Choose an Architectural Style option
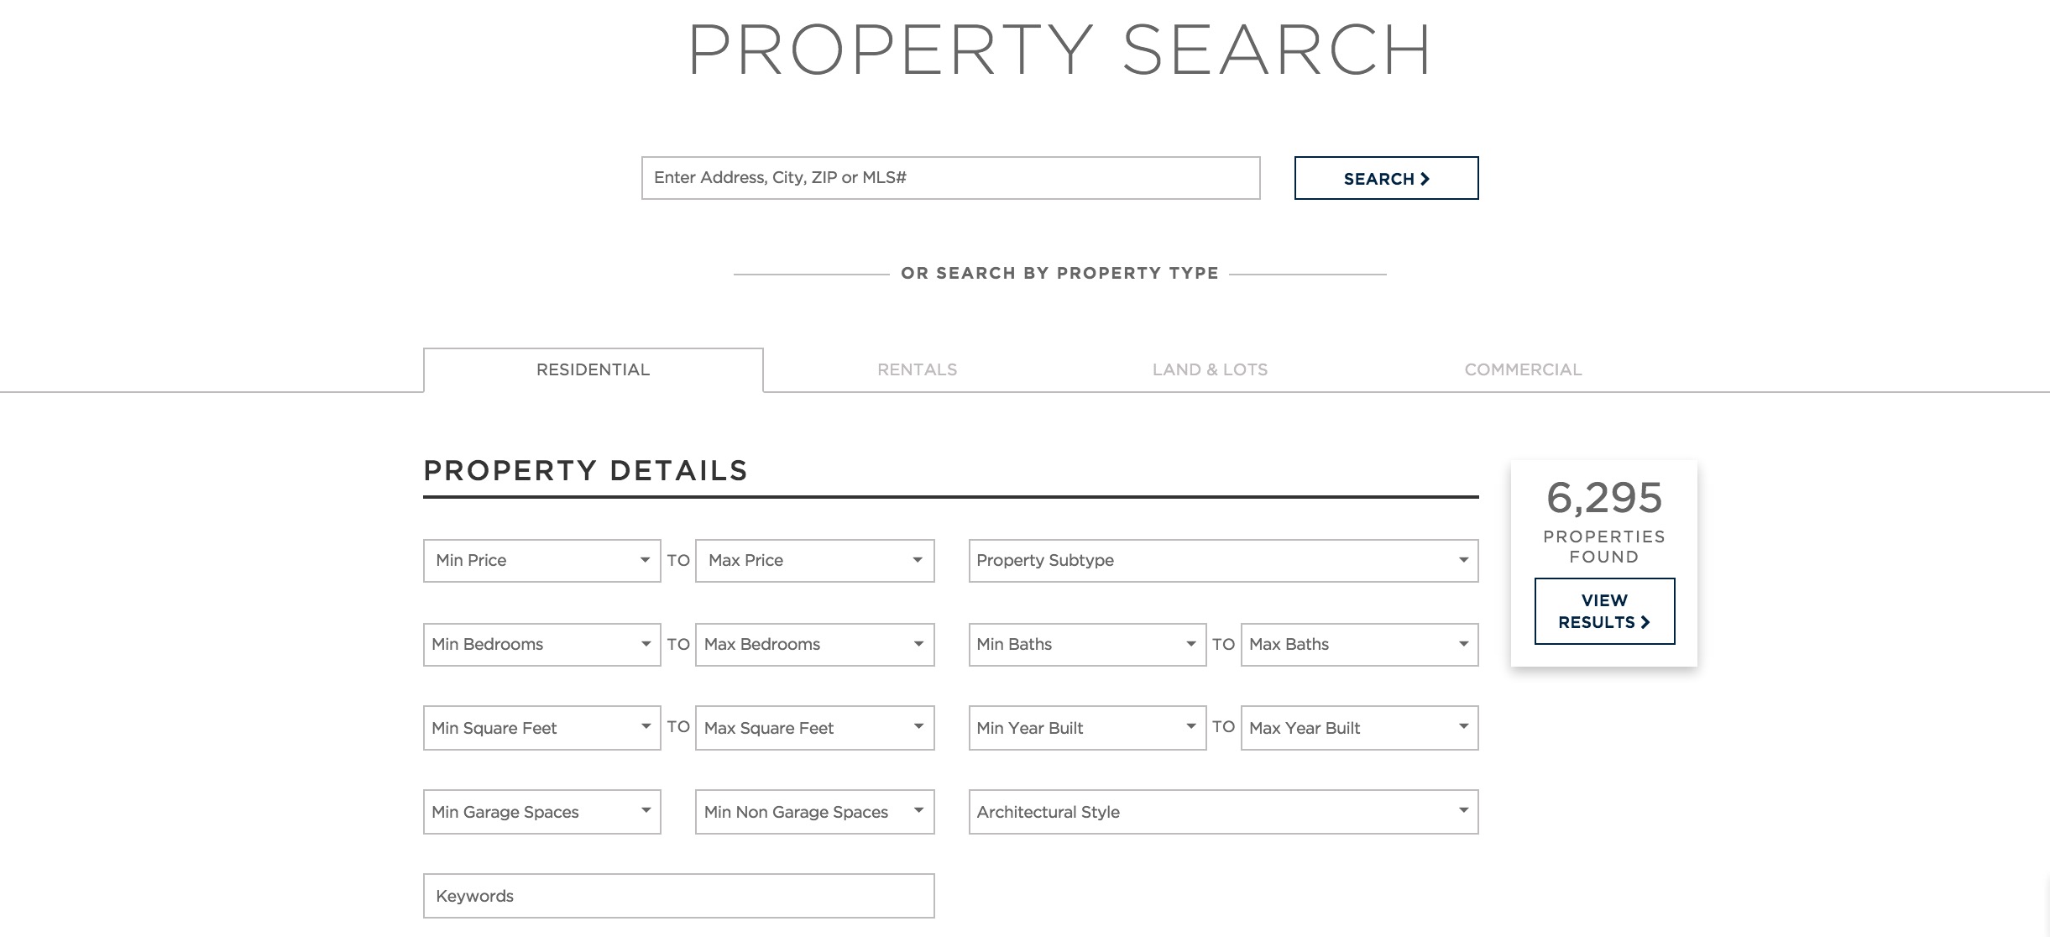This screenshot has height=937, width=2050. [x=1223, y=812]
